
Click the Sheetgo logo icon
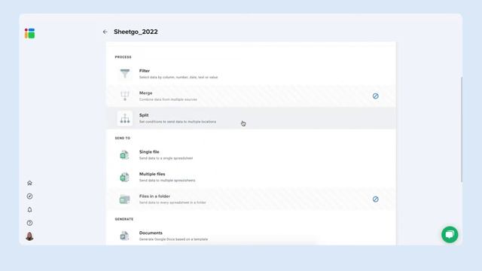pyautogui.click(x=29, y=33)
